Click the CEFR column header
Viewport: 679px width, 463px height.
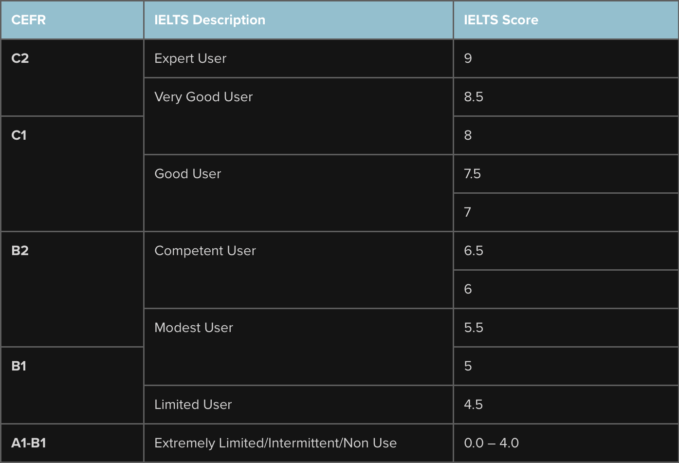pos(72,20)
